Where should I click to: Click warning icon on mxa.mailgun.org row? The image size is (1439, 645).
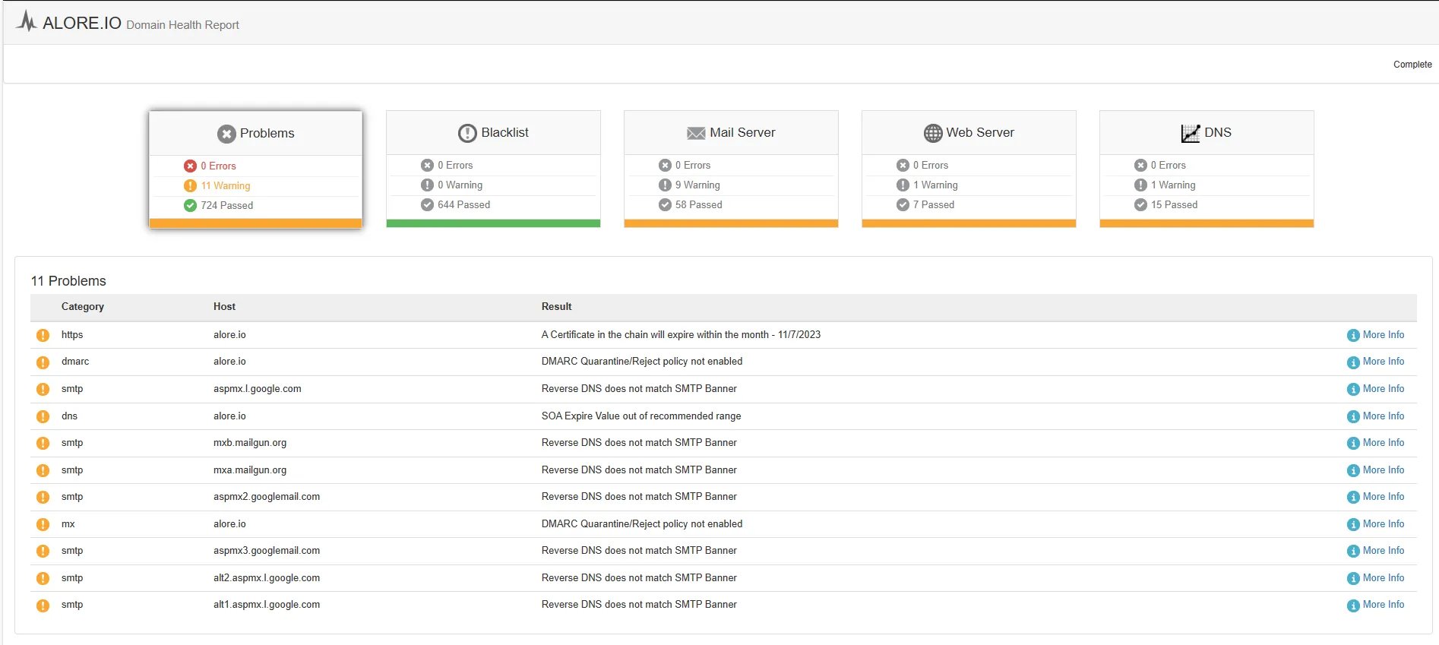43,470
